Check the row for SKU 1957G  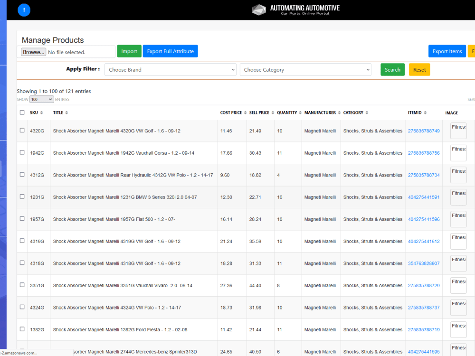tap(22, 218)
